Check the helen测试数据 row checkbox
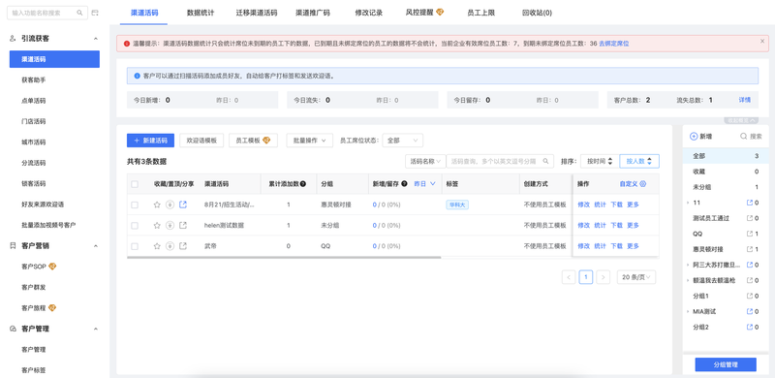 [135, 226]
